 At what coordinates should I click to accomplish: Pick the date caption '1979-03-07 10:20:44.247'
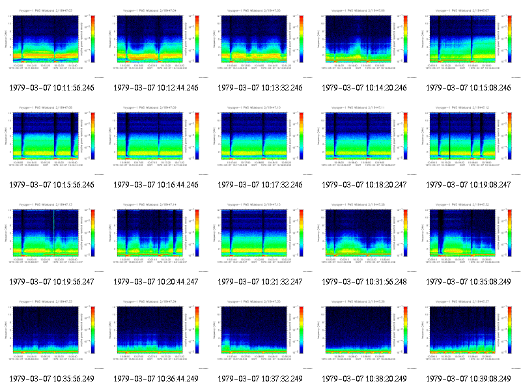(156, 282)
